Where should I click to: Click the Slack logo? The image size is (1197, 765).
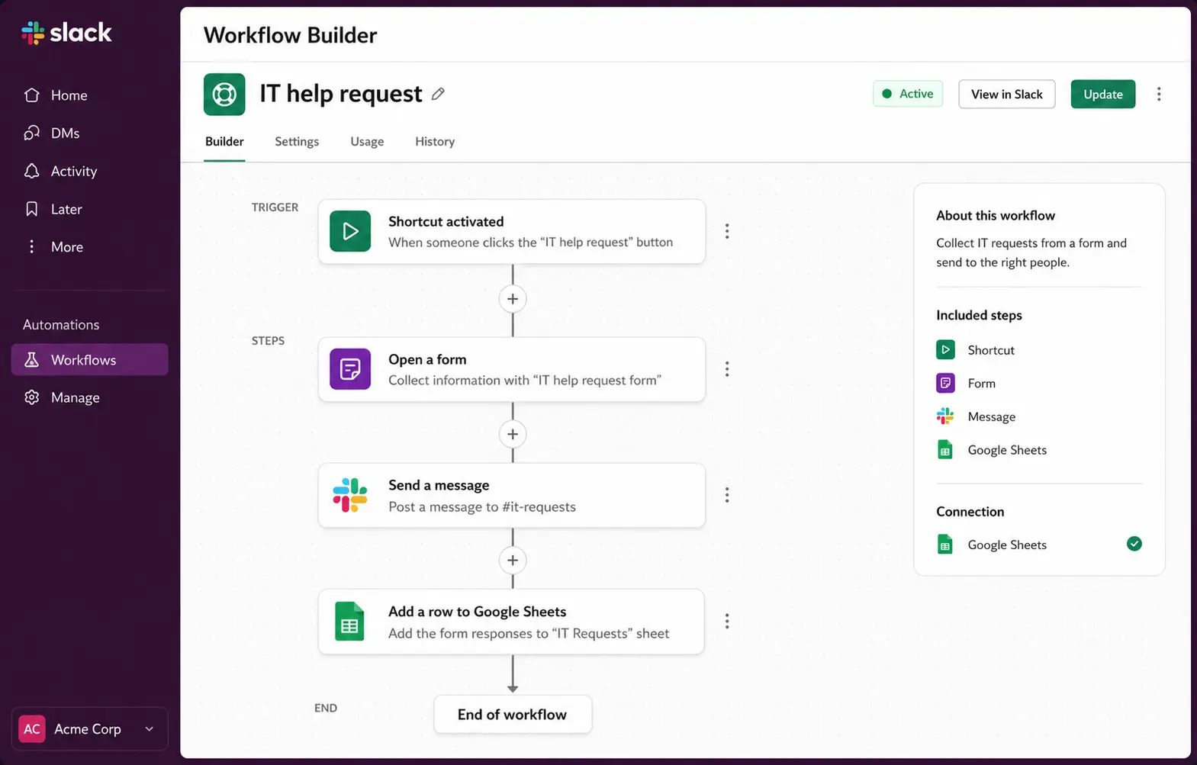(x=66, y=33)
